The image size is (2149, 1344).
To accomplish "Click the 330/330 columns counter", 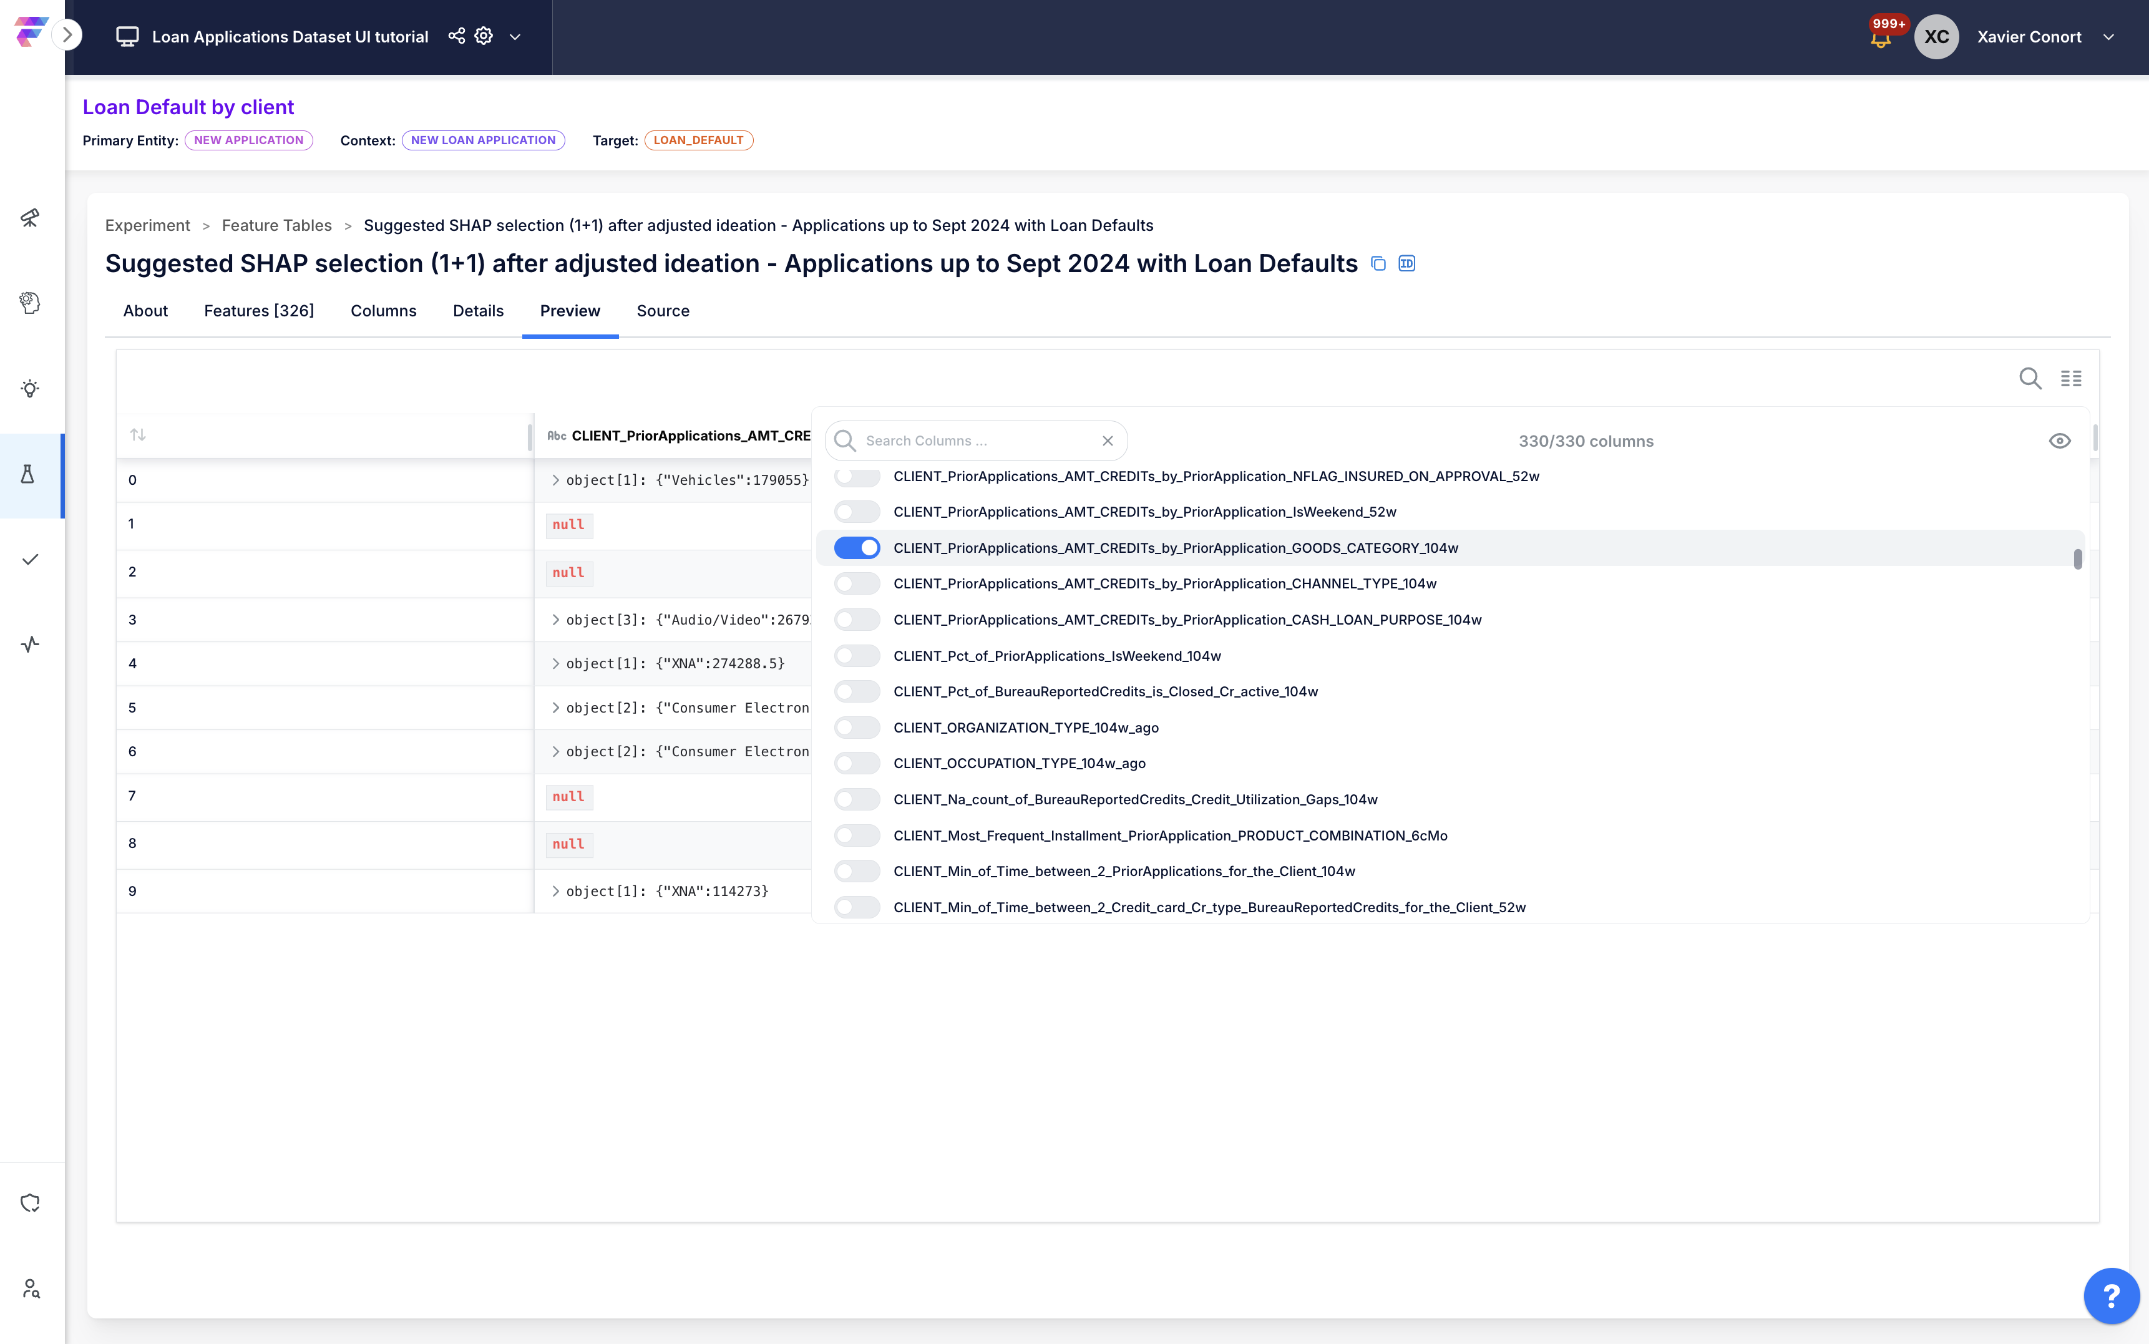I will (x=1586, y=442).
